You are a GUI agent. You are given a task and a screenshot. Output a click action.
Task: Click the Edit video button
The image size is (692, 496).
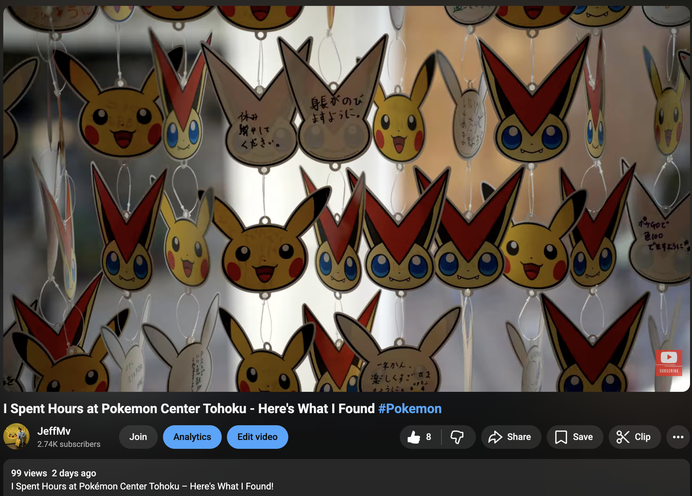[257, 437]
